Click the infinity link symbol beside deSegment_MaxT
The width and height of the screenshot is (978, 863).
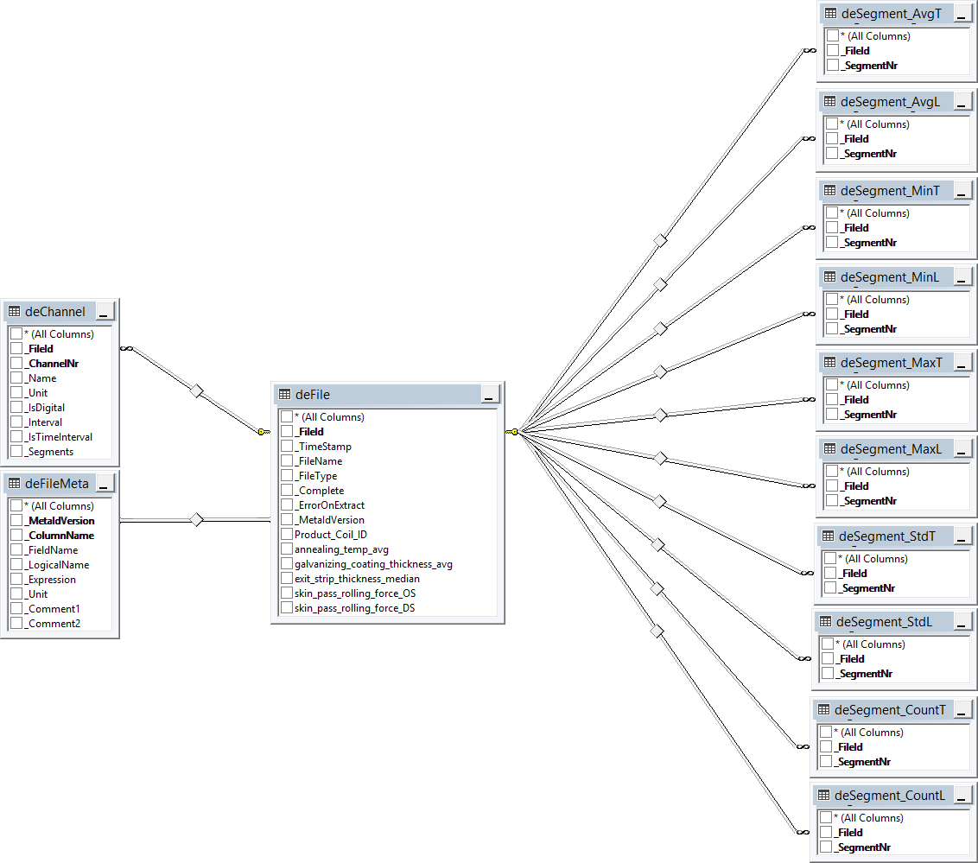[x=809, y=399]
